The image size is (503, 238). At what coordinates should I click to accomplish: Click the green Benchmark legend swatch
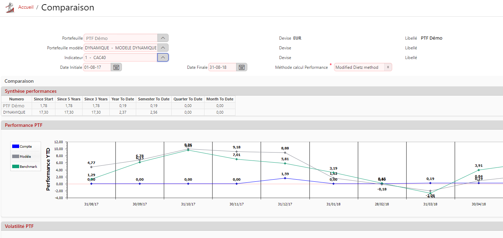[x=16, y=167]
